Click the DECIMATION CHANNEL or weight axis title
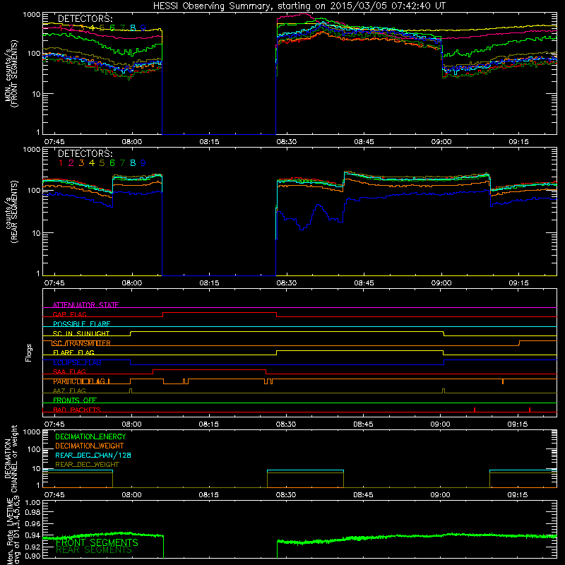Screen dimensions: 565x565 tap(11, 458)
